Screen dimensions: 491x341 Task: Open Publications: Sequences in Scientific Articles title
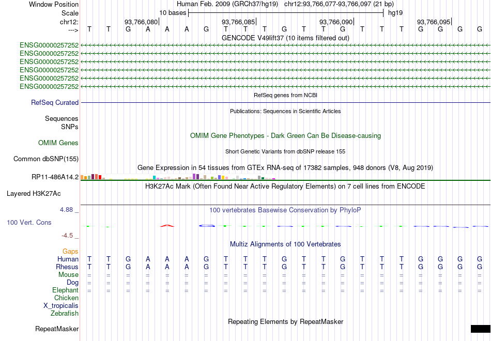(x=285, y=111)
